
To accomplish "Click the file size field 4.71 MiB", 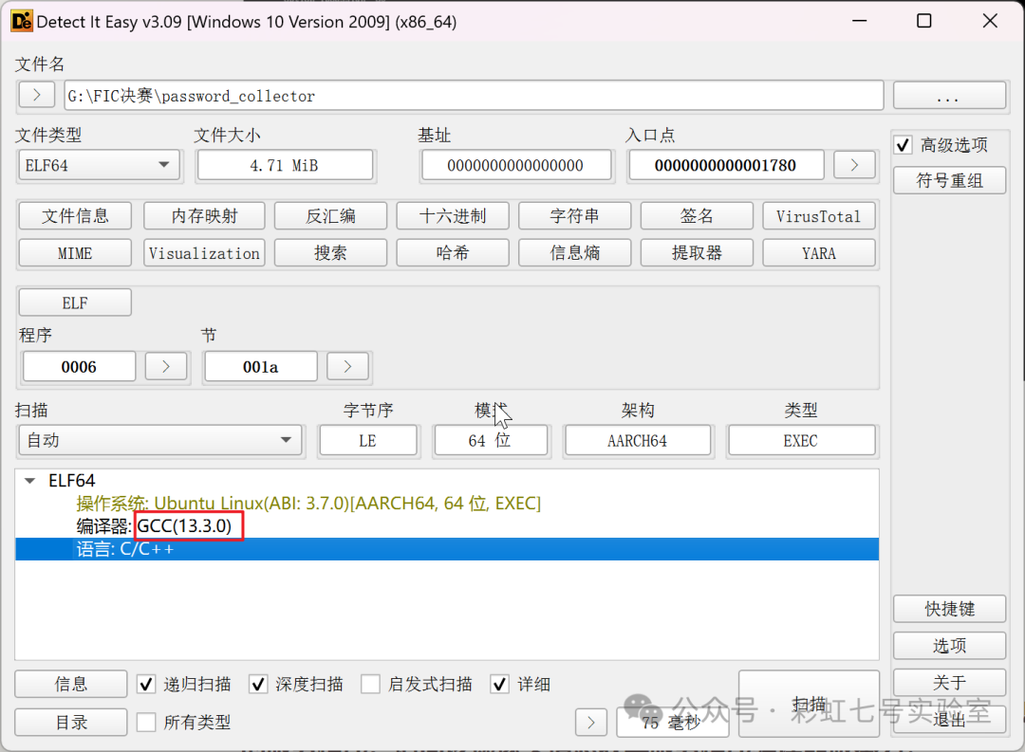I will (x=285, y=165).
